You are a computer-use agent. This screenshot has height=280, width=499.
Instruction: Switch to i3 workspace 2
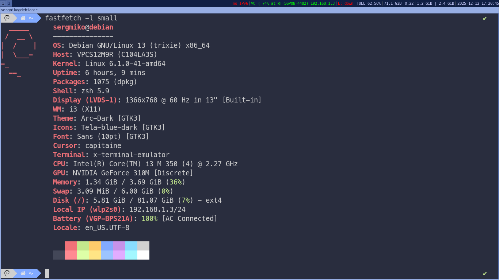click(9, 3)
